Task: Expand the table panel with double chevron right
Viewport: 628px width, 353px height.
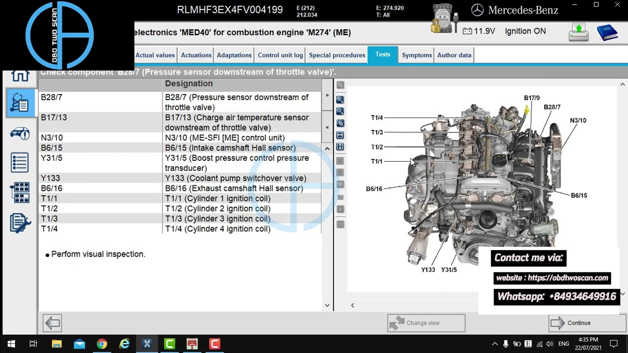Action: [x=327, y=96]
